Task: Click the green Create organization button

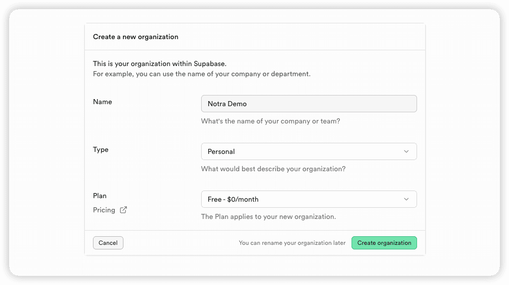Action: [x=384, y=243]
